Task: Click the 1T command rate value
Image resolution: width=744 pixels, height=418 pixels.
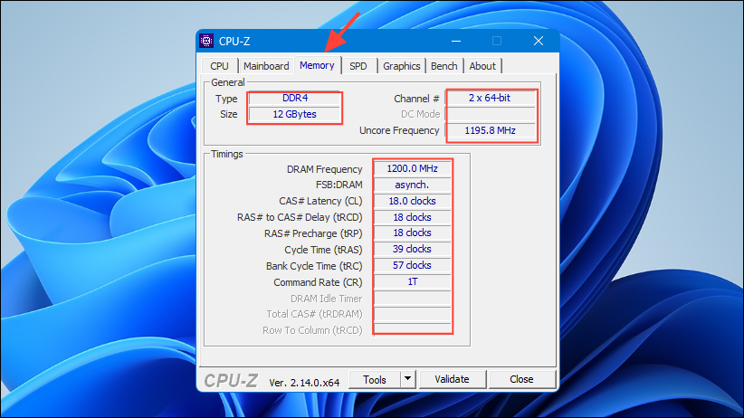Action: pyautogui.click(x=413, y=281)
